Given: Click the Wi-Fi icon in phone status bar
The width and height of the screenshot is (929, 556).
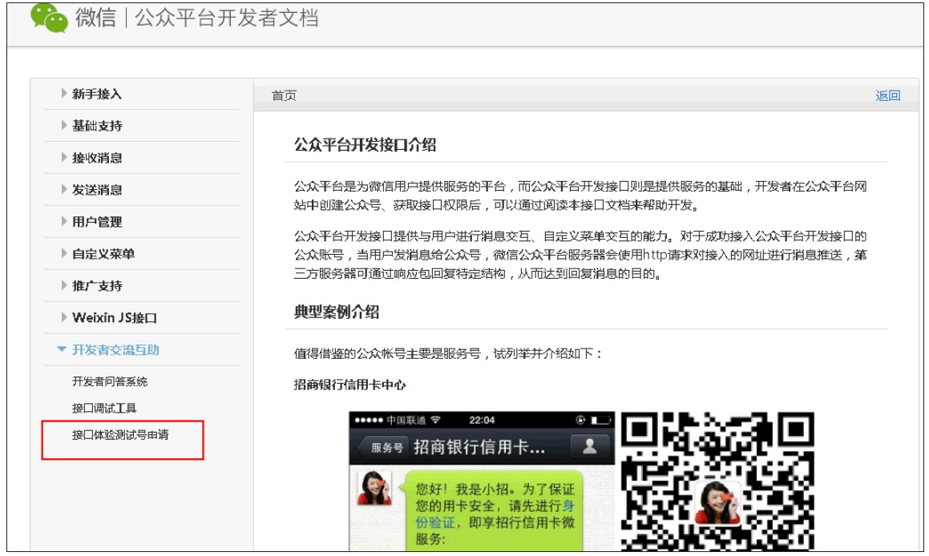Looking at the screenshot, I should (x=436, y=420).
